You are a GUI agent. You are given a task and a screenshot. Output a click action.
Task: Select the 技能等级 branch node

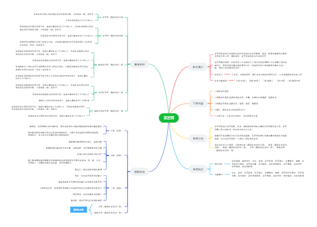pos(139,172)
